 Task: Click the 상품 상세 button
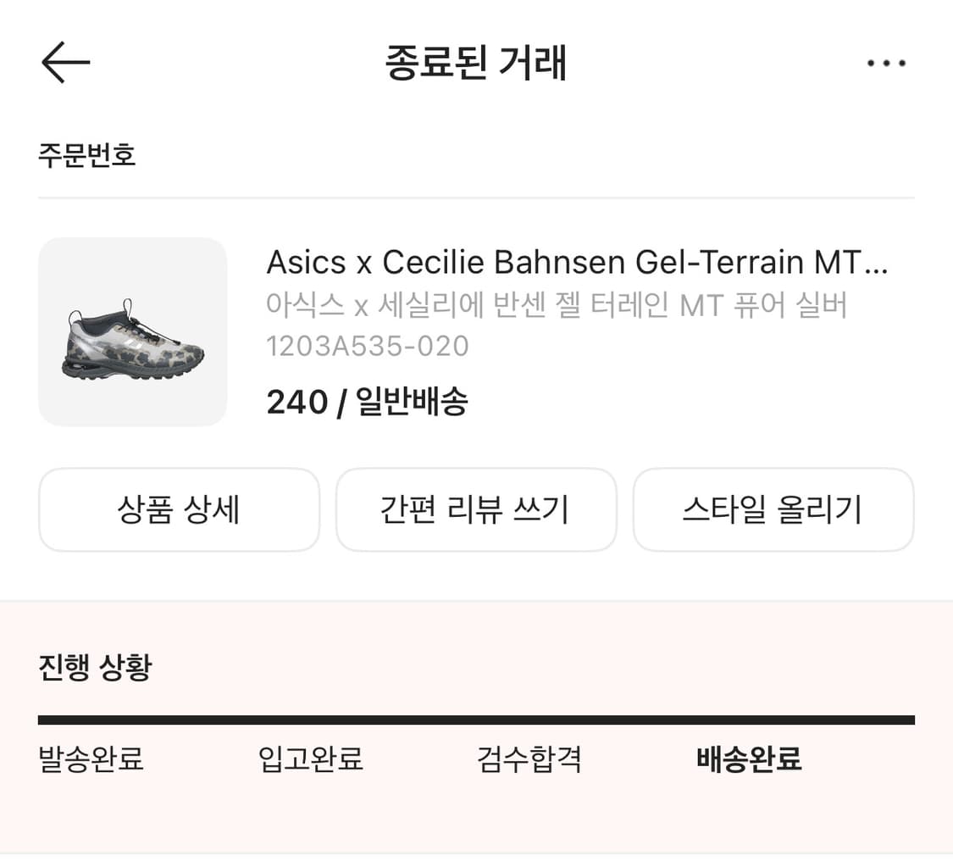click(179, 509)
